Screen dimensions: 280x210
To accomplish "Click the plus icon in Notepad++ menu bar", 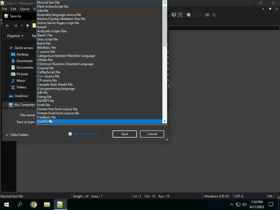I will (x=263, y=9).
